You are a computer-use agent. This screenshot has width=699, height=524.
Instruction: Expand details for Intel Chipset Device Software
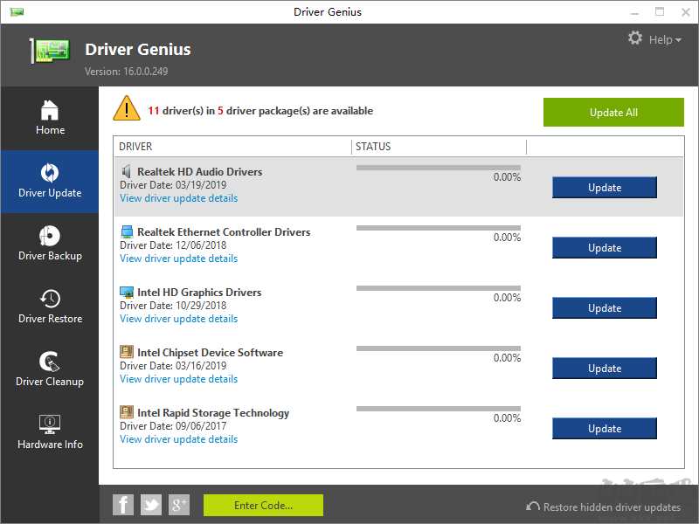click(x=178, y=378)
